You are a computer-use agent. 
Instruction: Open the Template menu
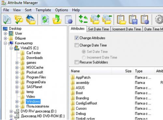[x=43, y=10]
